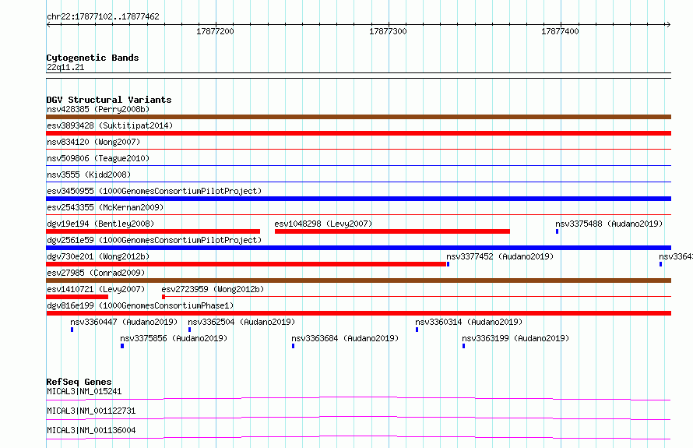Open the nsv509806 (Teague2010) variant label

click(98, 158)
